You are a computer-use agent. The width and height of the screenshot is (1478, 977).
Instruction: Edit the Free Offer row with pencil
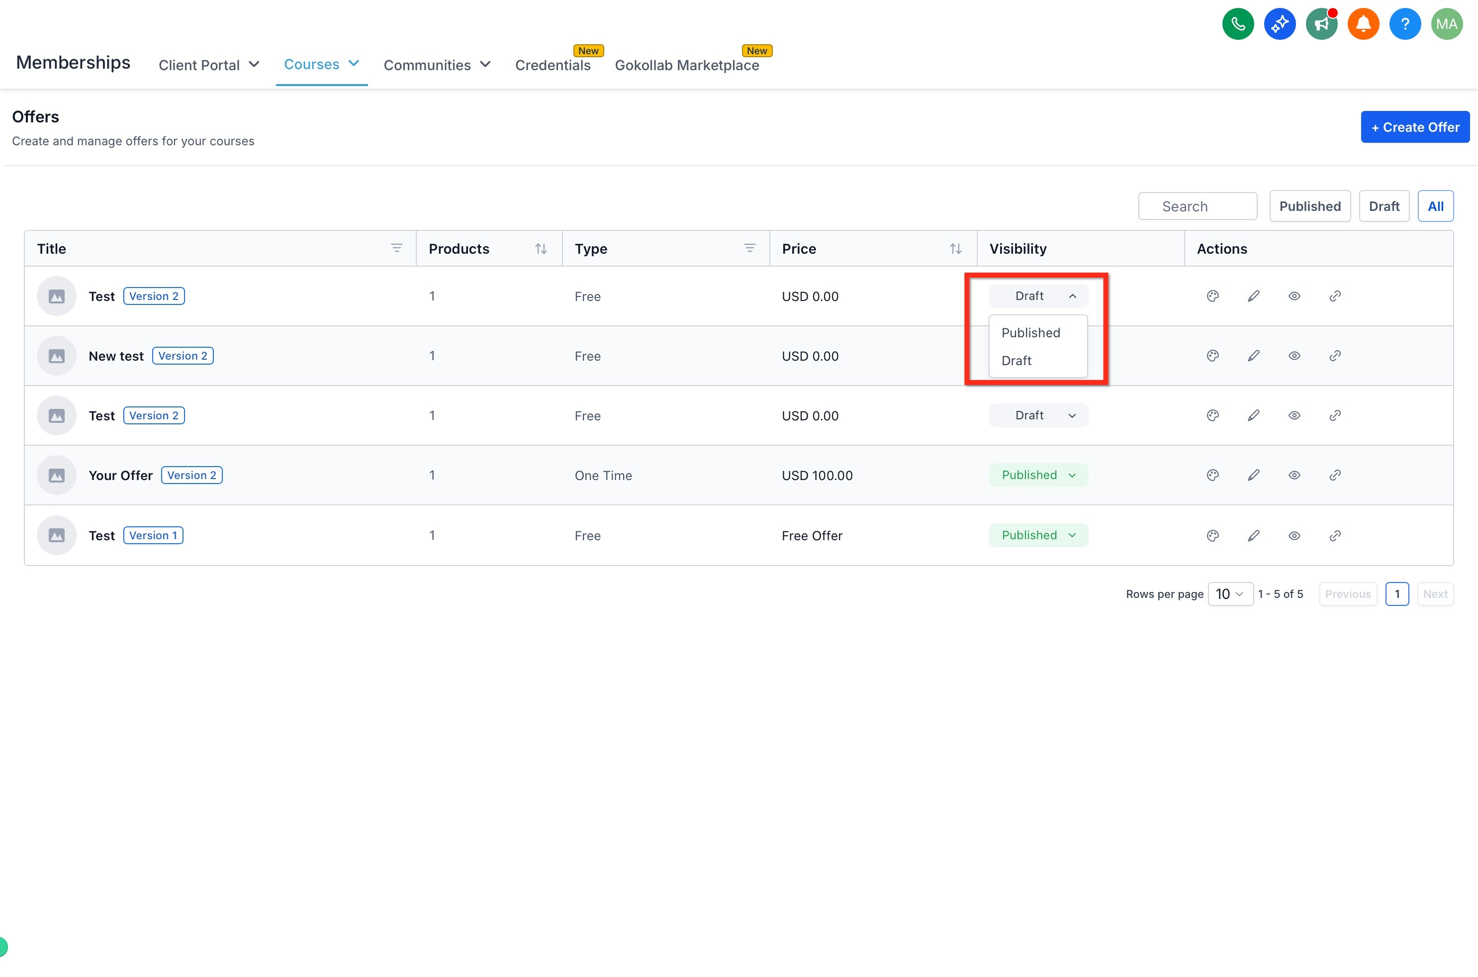(x=1253, y=535)
